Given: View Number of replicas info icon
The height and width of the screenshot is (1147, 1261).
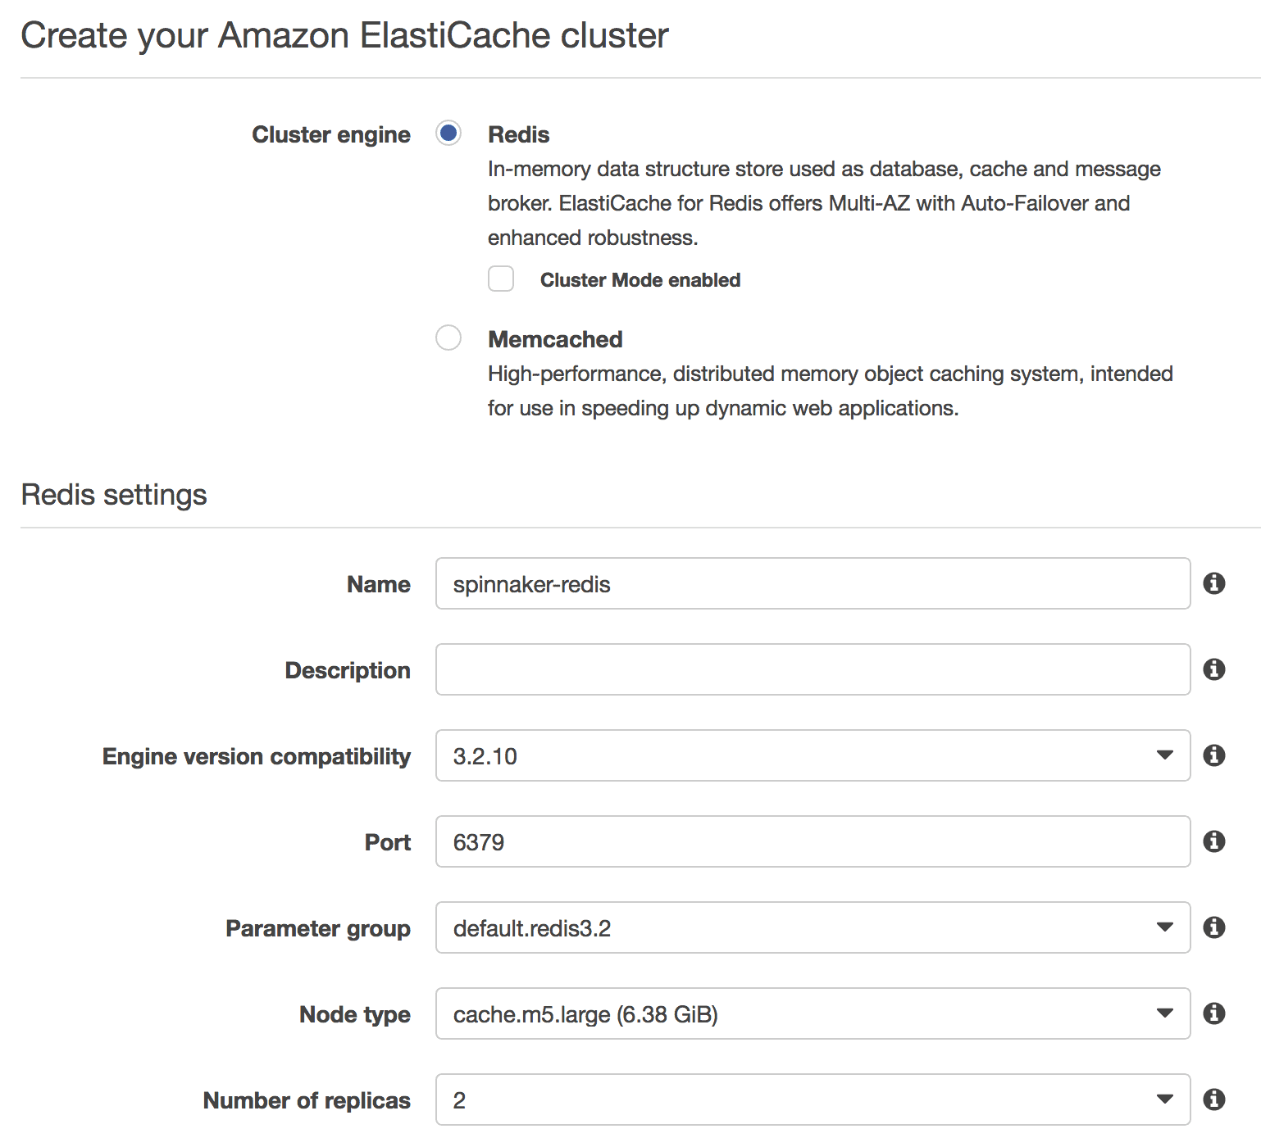Looking at the screenshot, I should (1214, 1099).
